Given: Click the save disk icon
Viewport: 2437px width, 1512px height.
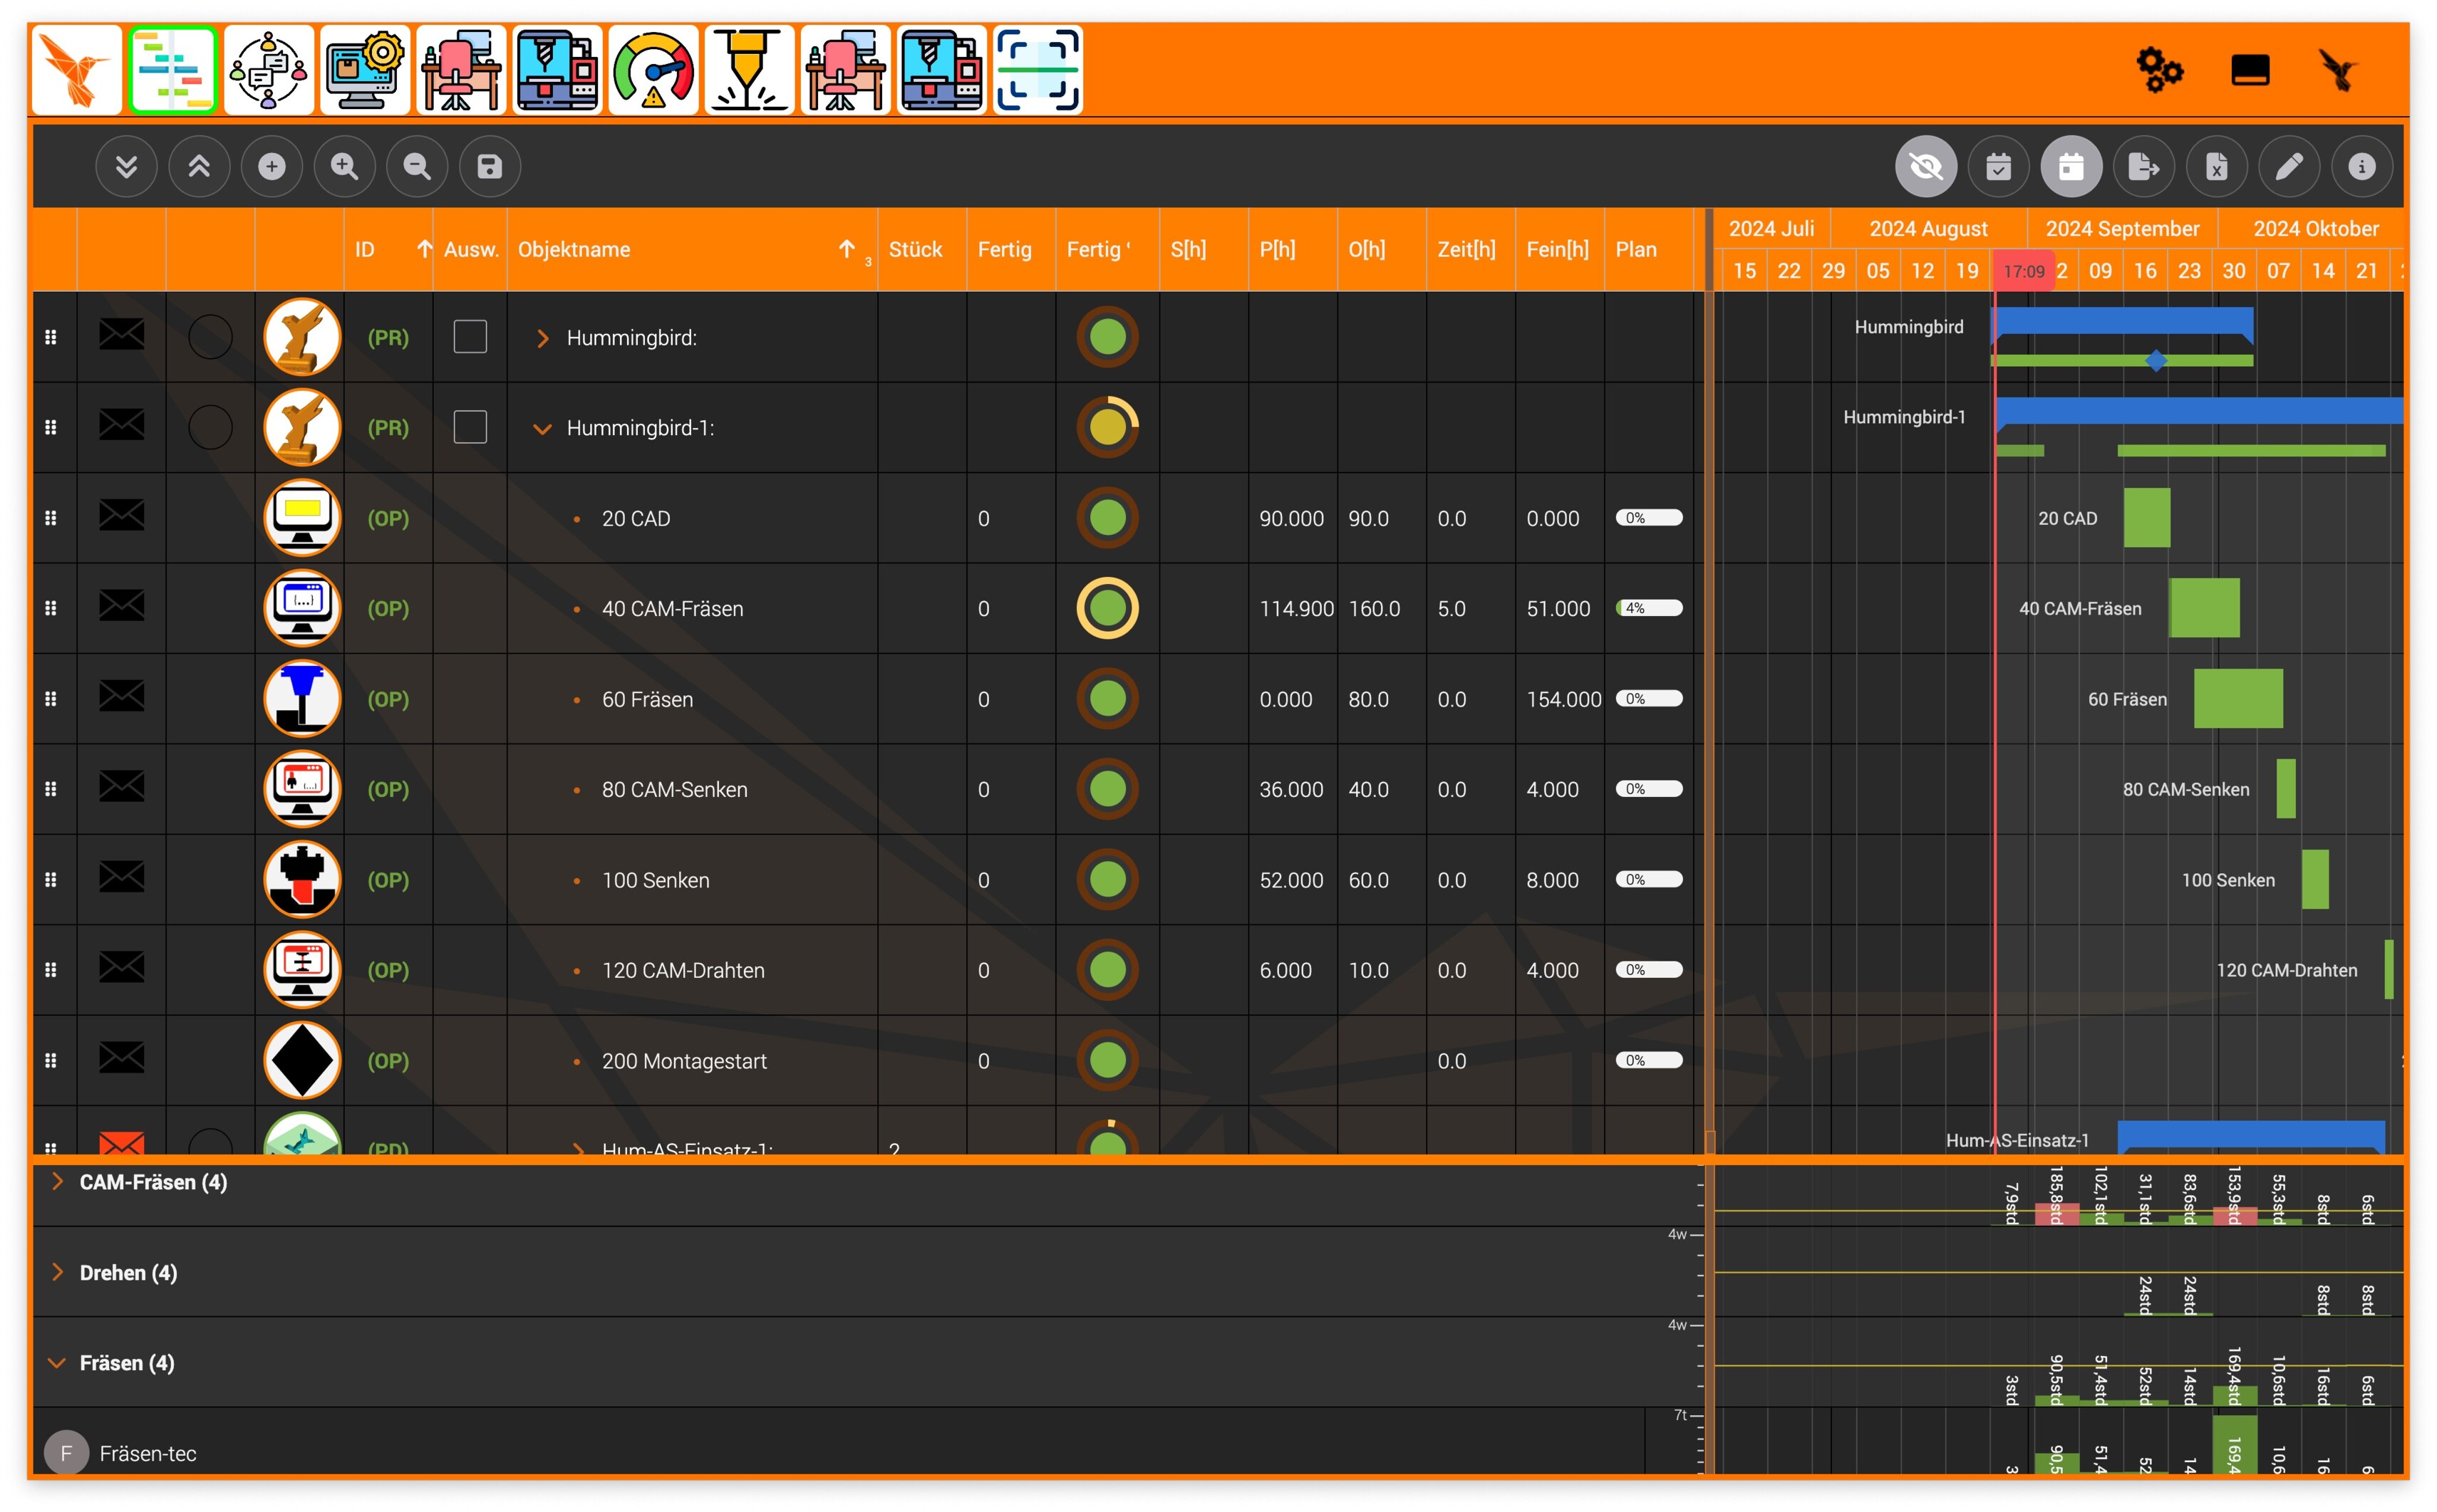Looking at the screenshot, I should (490, 166).
